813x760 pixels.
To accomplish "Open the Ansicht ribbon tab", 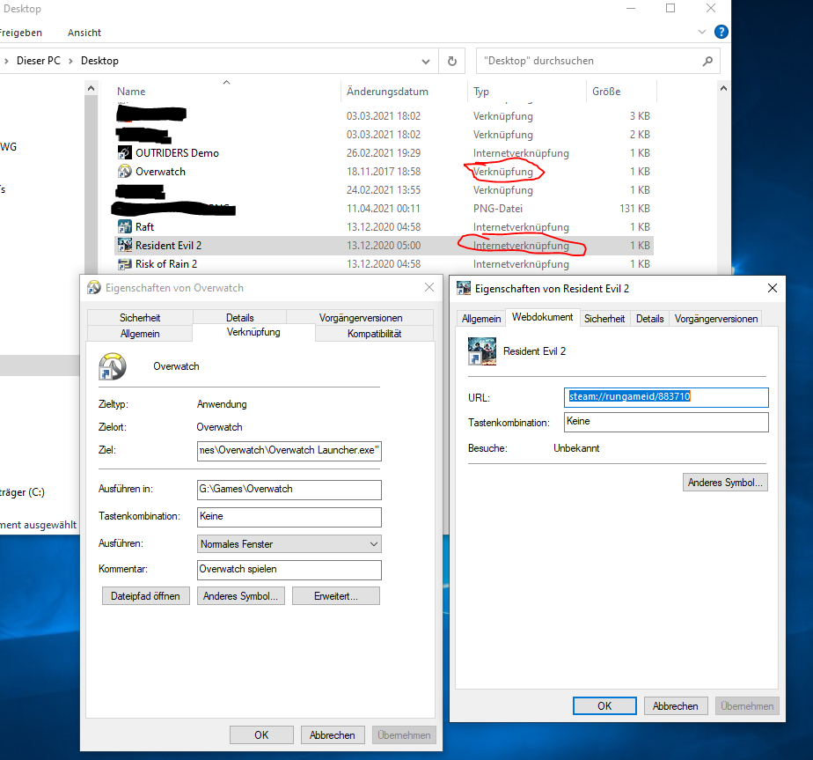I will (84, 33).
